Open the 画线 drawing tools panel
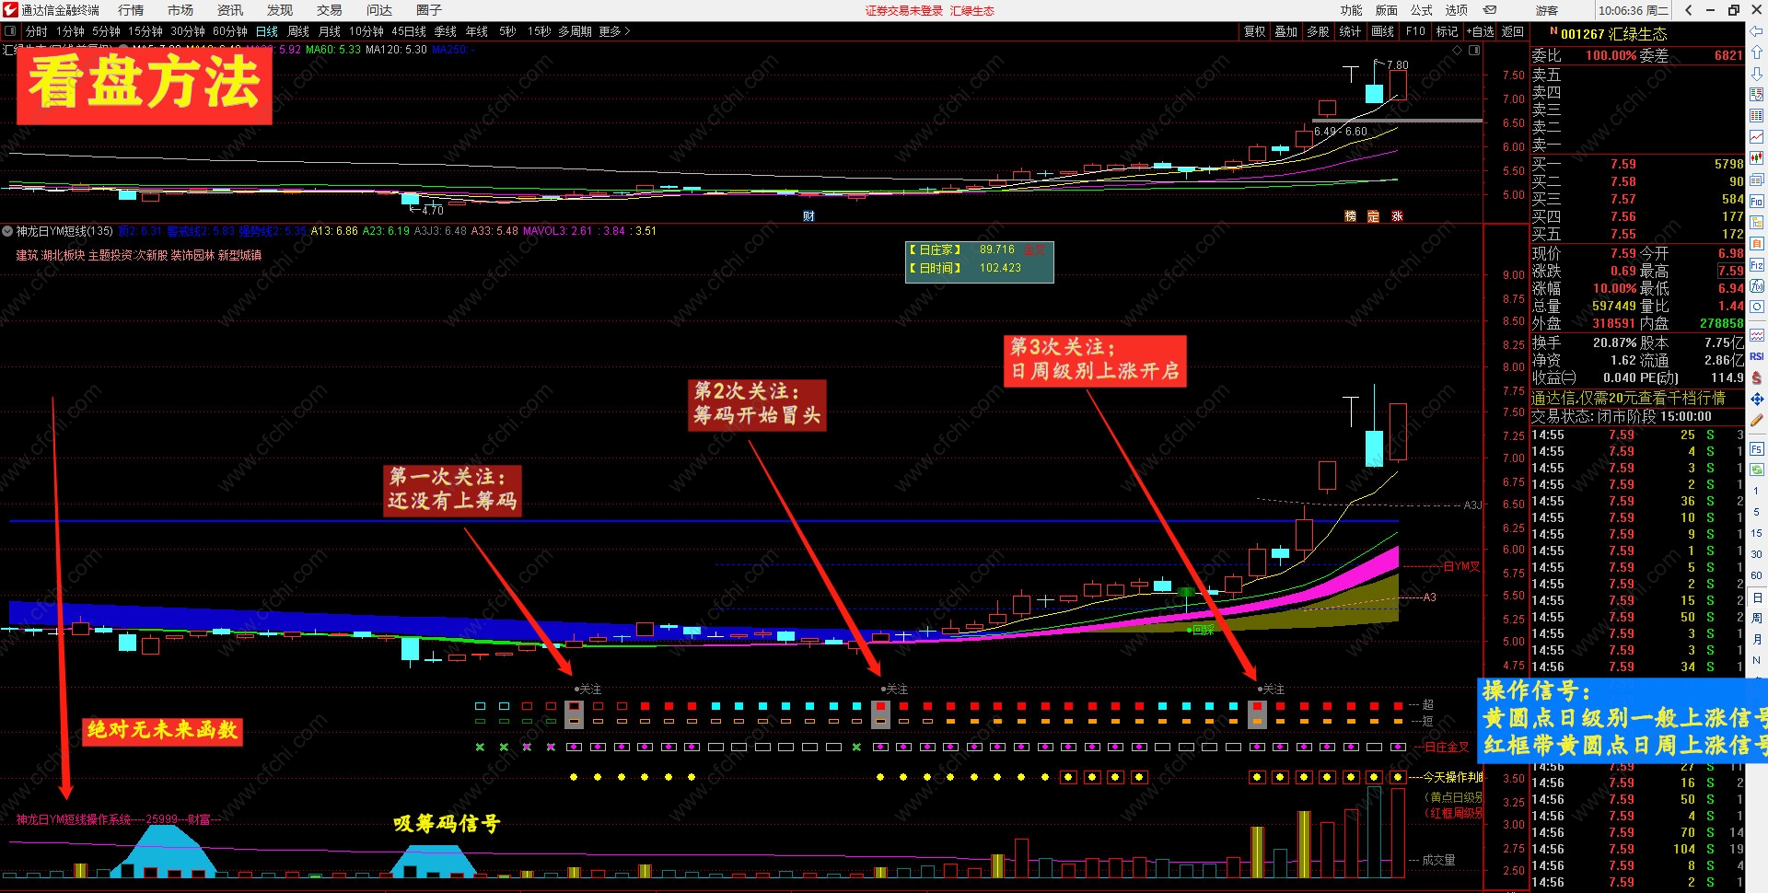 (1382, 31)
